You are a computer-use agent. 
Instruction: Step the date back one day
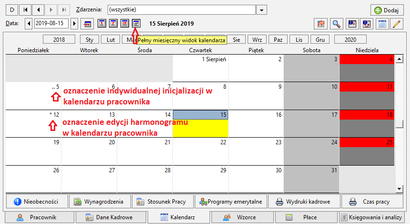29,23
